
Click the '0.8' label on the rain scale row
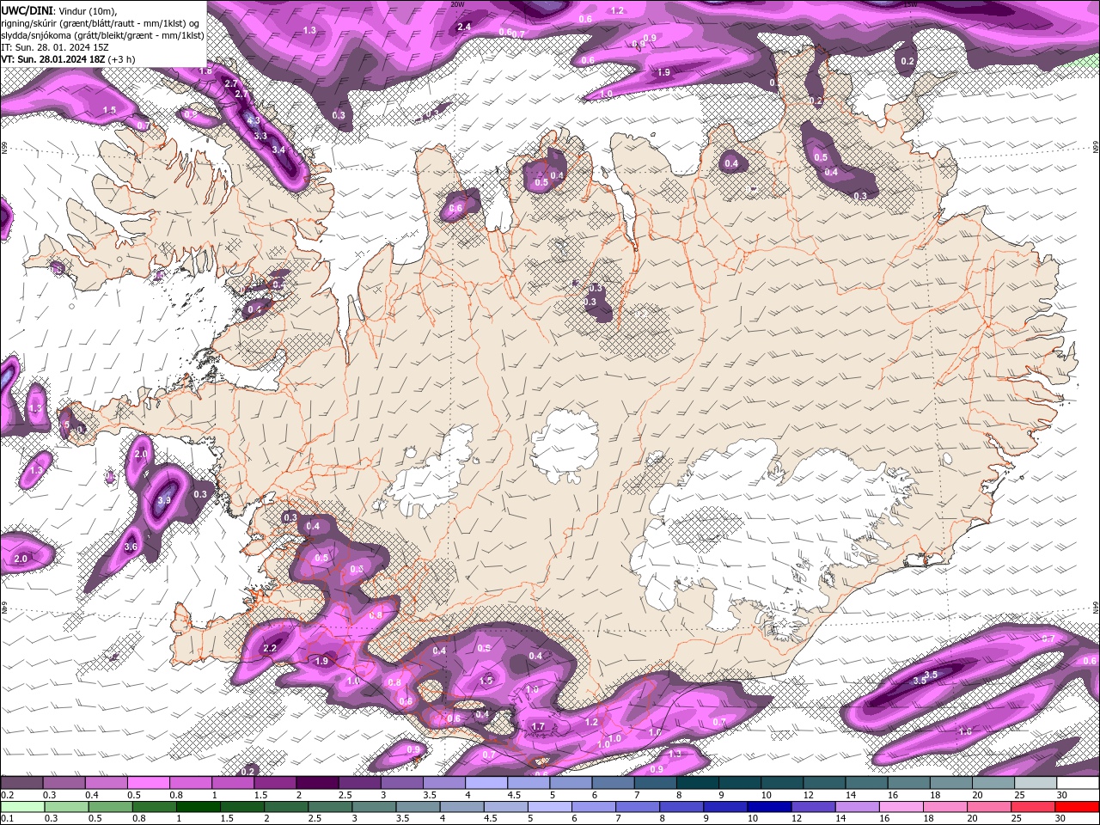(x=139, y=818)
